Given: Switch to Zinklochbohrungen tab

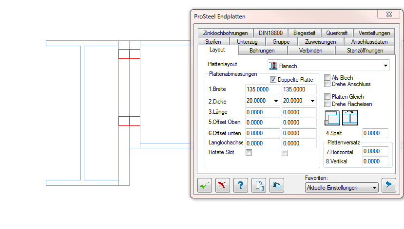Looking at the screenshot, I should tap(226, 33).
